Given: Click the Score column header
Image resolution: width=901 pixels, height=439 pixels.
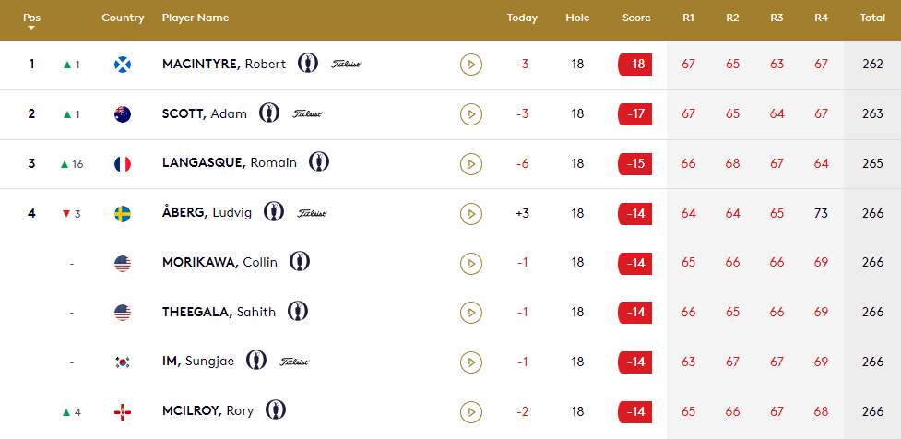Looking at the screenshot, I should click(636, 18).
